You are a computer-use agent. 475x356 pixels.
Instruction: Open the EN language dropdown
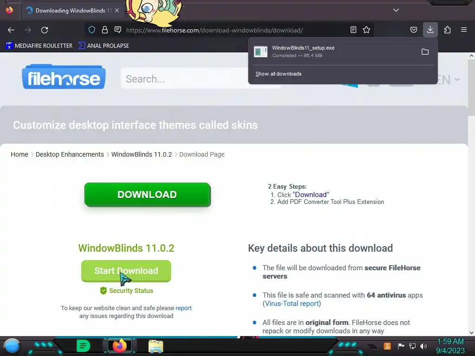click(449, 80)
